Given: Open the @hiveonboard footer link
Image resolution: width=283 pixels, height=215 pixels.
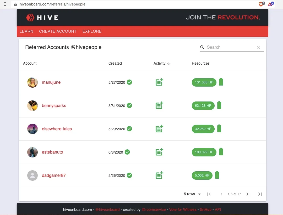Looking at the screenshot, I should pyautogui.click(x=107, y=210).
